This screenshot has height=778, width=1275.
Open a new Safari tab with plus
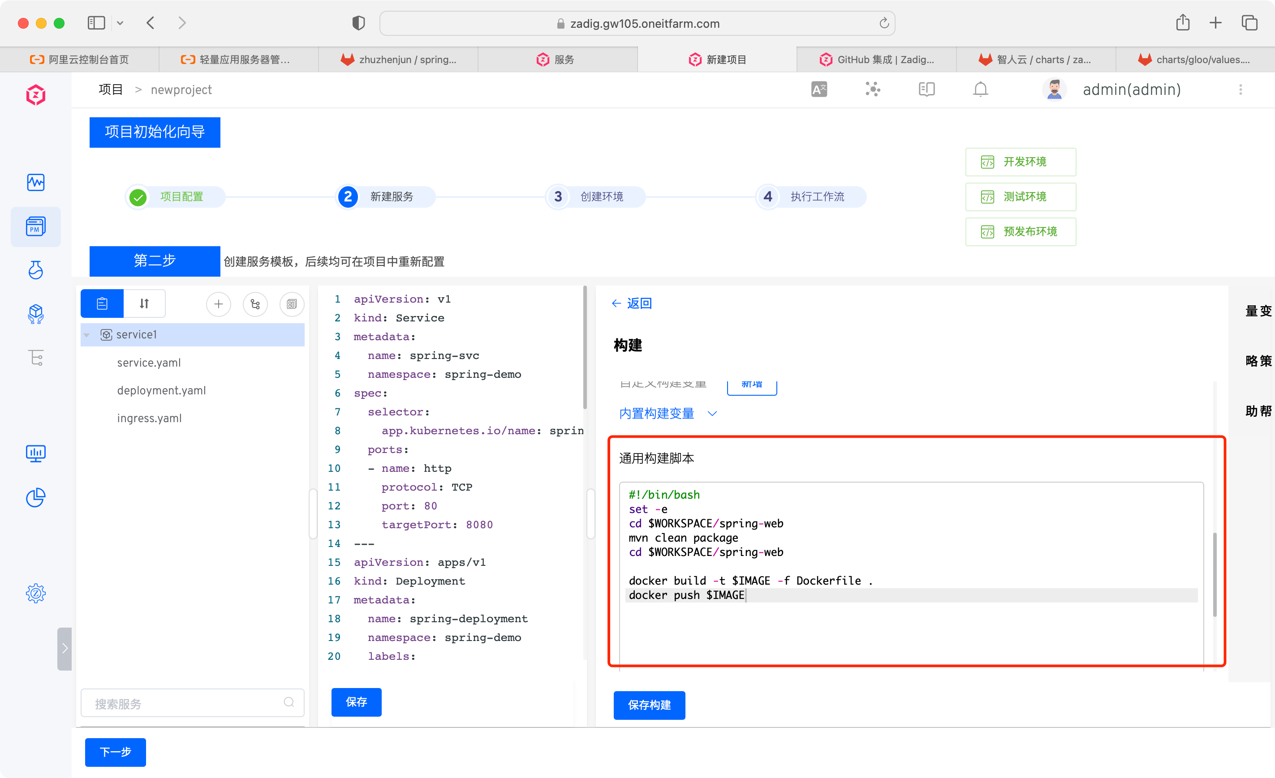point(1215,23)
